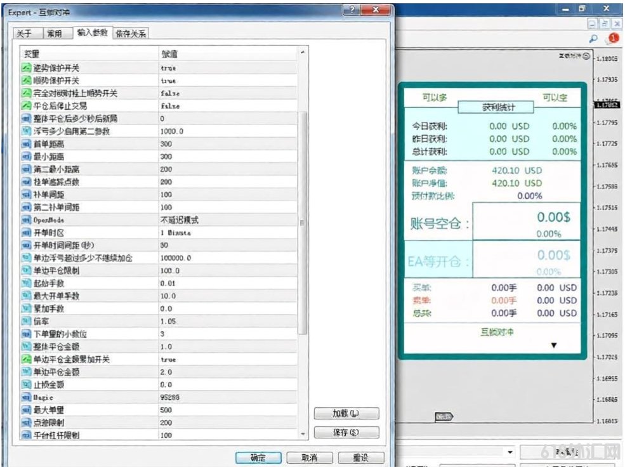Click 可以多 in the EA panel
The image size is (625, 467).
[x=434, y=98]
